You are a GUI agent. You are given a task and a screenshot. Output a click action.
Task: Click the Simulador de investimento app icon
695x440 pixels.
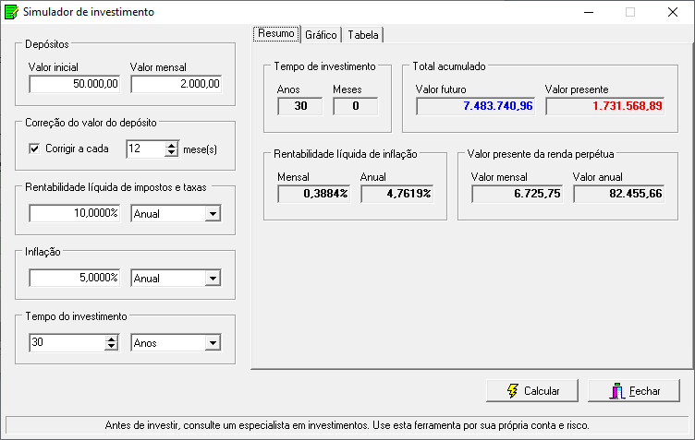pos(11,12)
